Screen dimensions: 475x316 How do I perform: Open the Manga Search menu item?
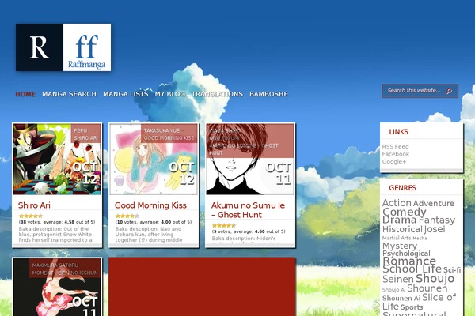click(x=69, y=94)
